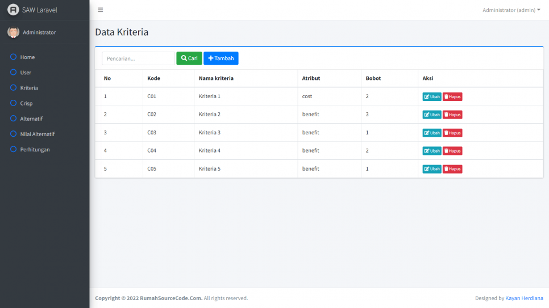Click Ubah for Kriteria 3
549x308 pixels.
(x=432, y=133)
